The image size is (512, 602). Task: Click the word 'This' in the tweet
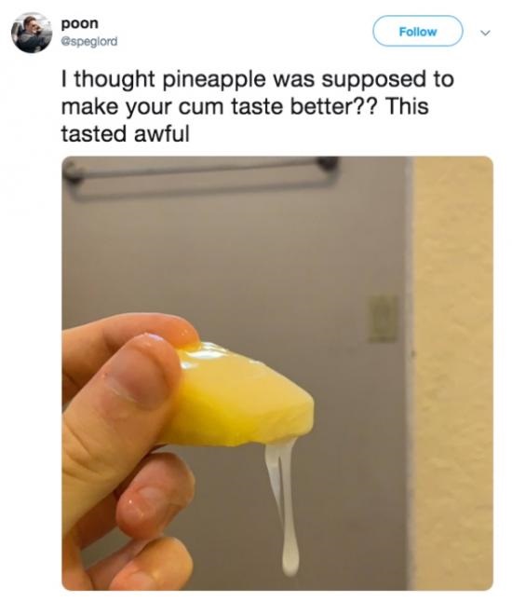pos(407,106)
